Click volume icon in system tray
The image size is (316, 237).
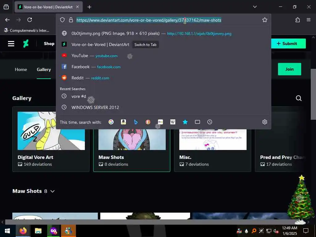point(276,231)
